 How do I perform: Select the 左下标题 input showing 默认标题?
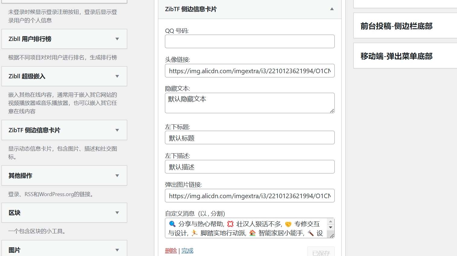tap(249, 138)
